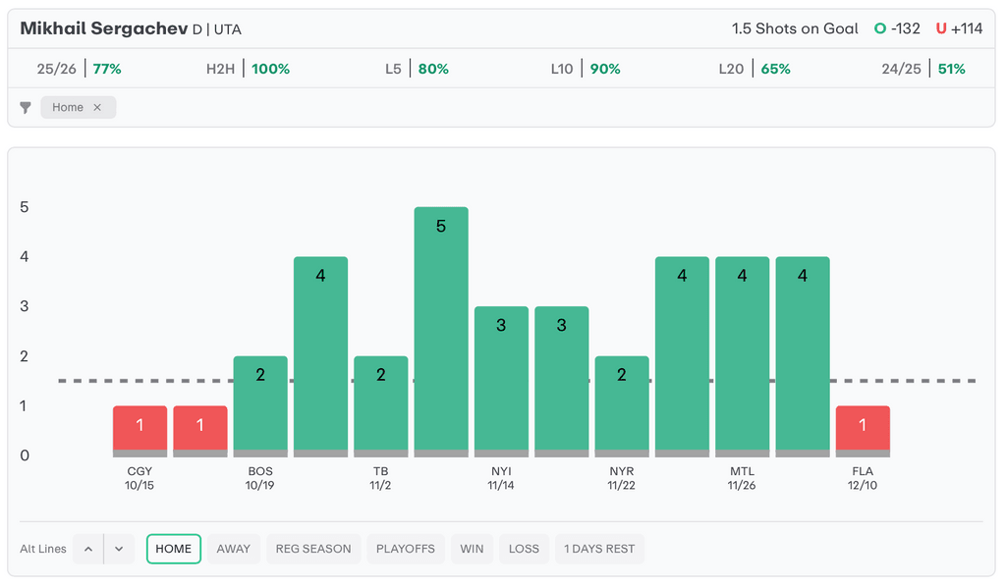
Task: Click the green bar for BOS 10/19
Action: point(260,404)
